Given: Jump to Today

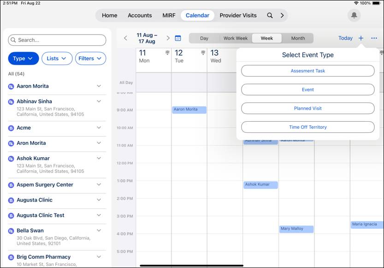Looking at the screenshot, I should coord(345,38).
